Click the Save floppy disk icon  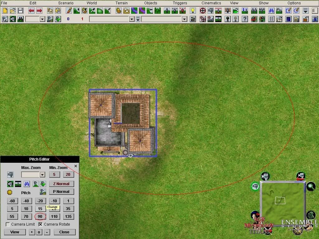(20, 11)
